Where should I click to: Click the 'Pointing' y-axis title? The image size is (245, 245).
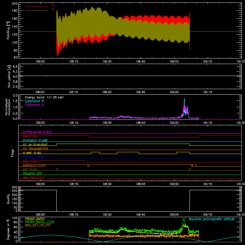(x=8, y=30)
